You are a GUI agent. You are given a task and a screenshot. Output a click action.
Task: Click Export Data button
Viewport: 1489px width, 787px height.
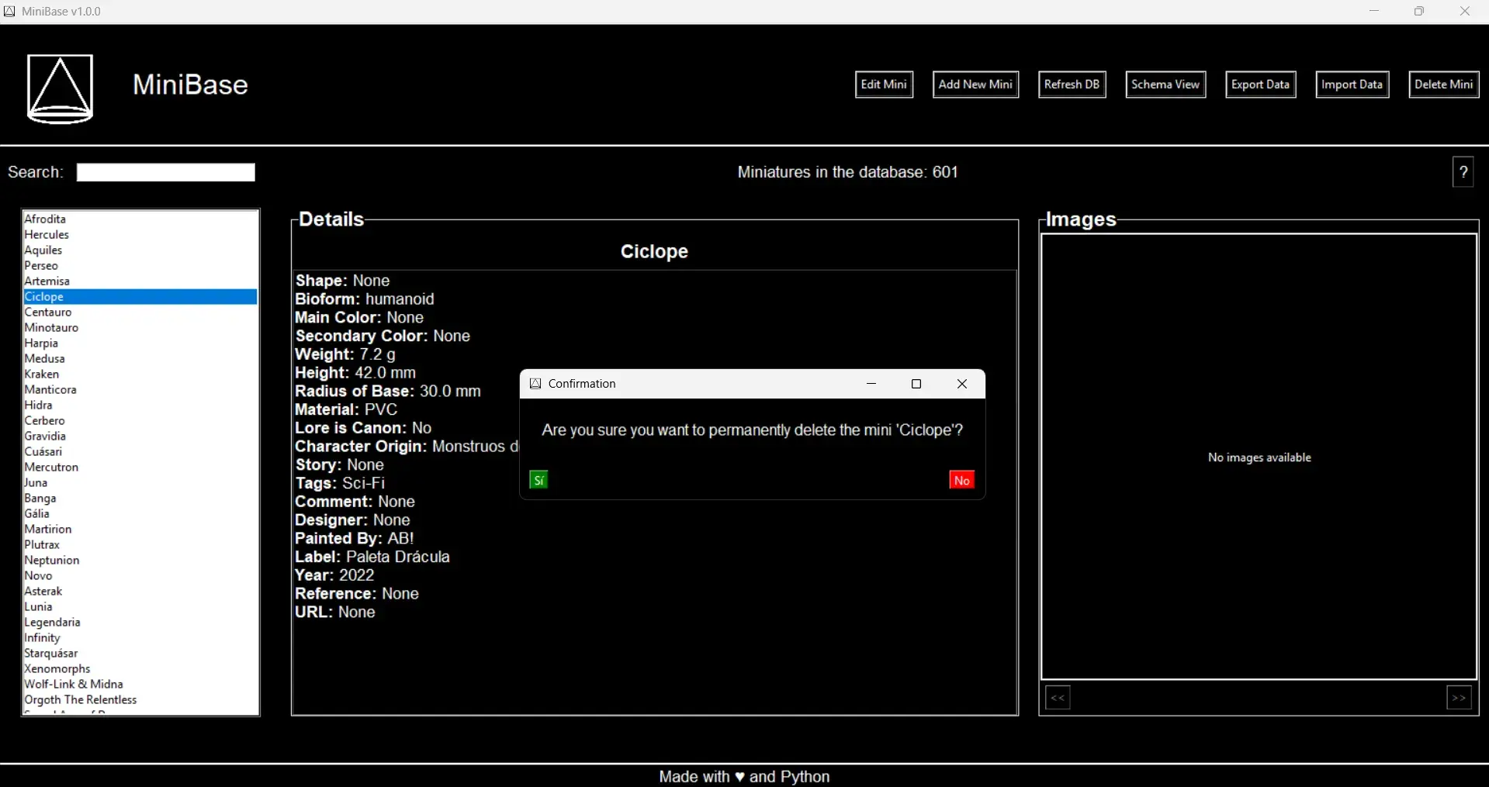click(x=1261, y=85)
